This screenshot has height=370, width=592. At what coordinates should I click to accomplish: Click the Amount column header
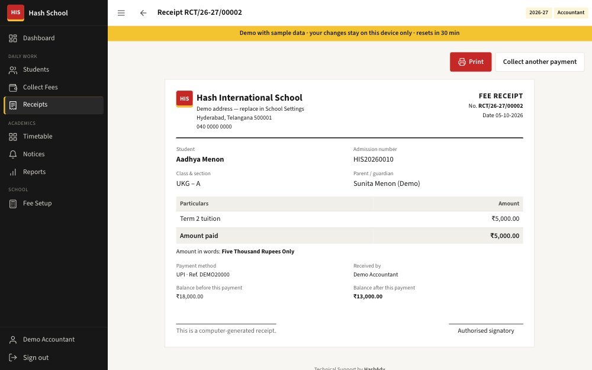click(509, 204)
